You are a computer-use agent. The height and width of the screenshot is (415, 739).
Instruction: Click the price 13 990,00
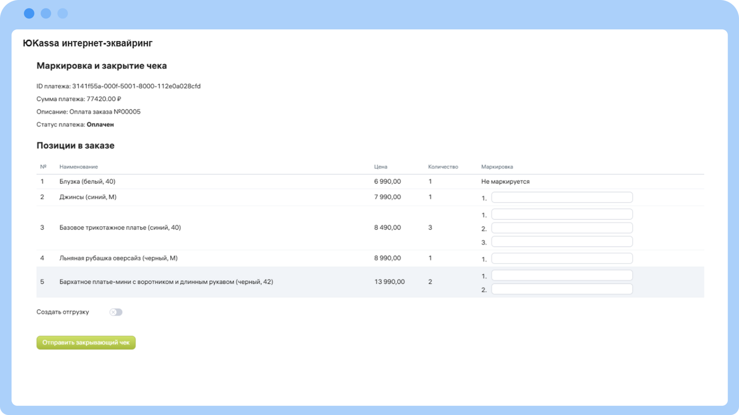coord(390,282)
